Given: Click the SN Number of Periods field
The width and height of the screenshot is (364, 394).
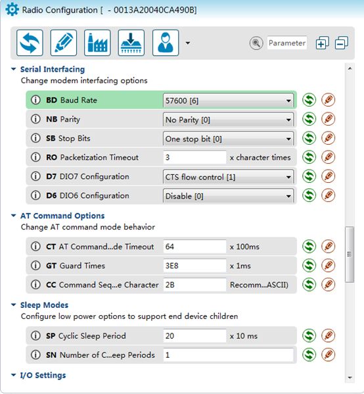Looking at the screenshot, I should point(228,355).
